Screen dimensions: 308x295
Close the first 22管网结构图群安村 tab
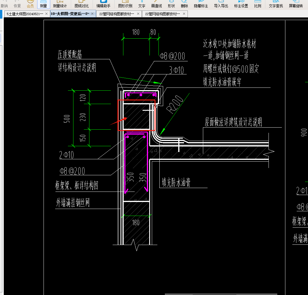[138, 14]
